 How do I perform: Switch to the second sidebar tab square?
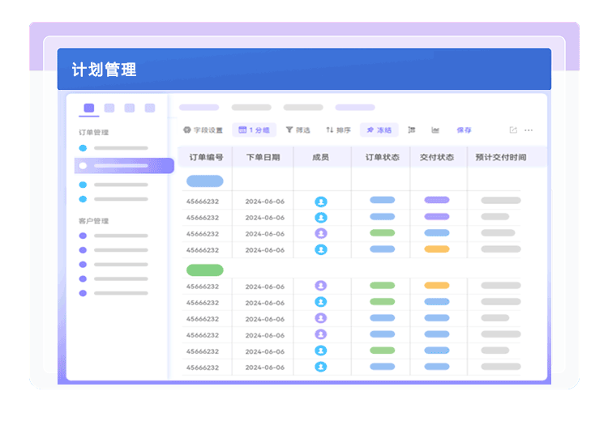[109, 108]
